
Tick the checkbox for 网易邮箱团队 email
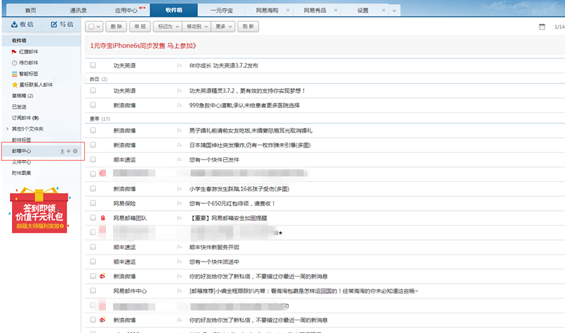(x=93, y=218)
